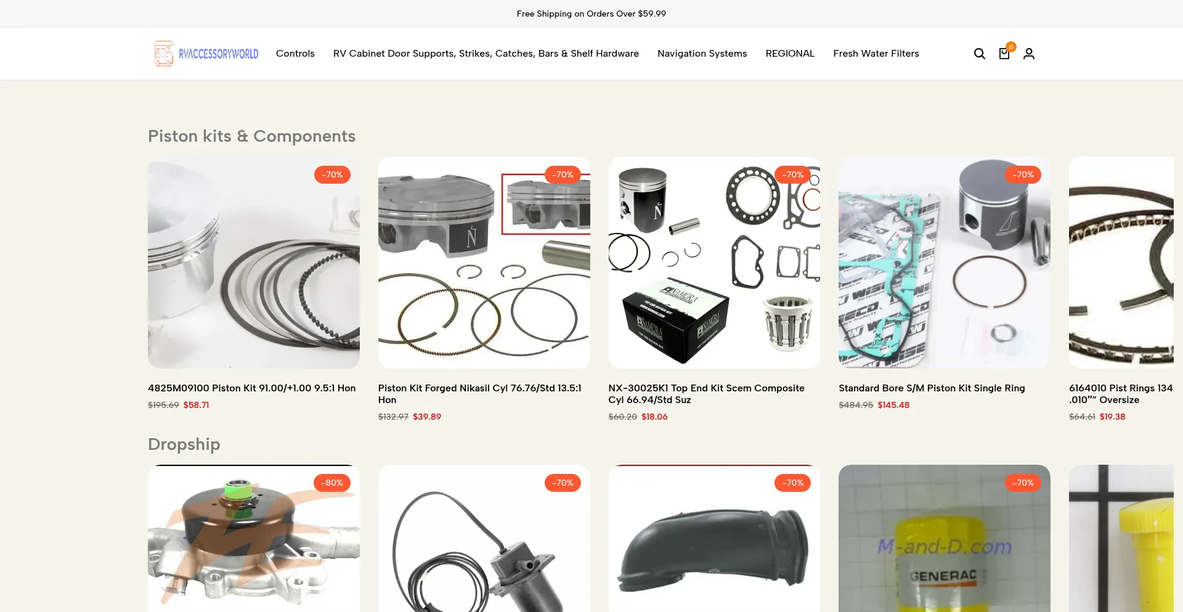Select the REGIONAL menu item
This screenshot has height=612, width=1183.
tap(790, 54)
